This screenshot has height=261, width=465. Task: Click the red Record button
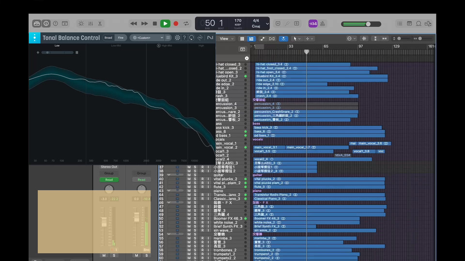click(x=176, y=23)
